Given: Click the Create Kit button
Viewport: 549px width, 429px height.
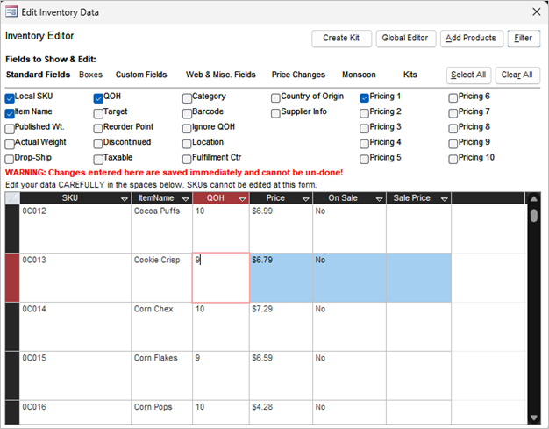Looking at the screenshot, I should tap(341, 39).
